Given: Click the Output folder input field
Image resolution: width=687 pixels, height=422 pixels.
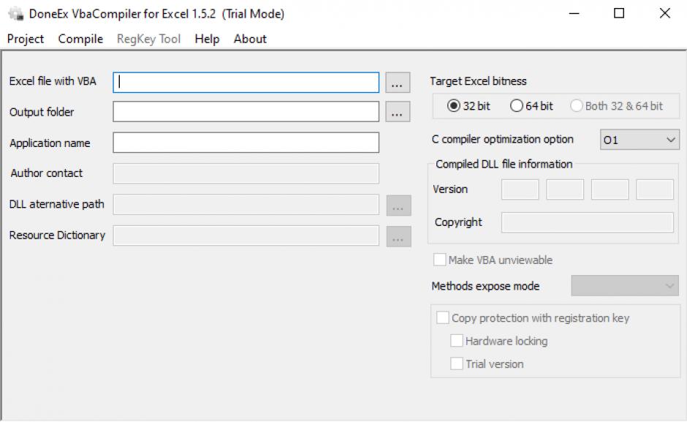Looking at the screenshot, I should coord(246,112).
